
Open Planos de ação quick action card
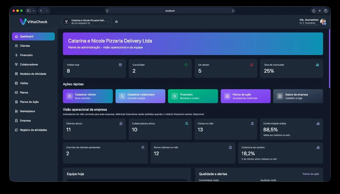(246, 96)
